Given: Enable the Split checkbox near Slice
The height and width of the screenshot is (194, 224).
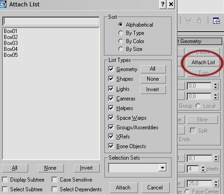Looking at the screenshot, I should tap(193, 130).
